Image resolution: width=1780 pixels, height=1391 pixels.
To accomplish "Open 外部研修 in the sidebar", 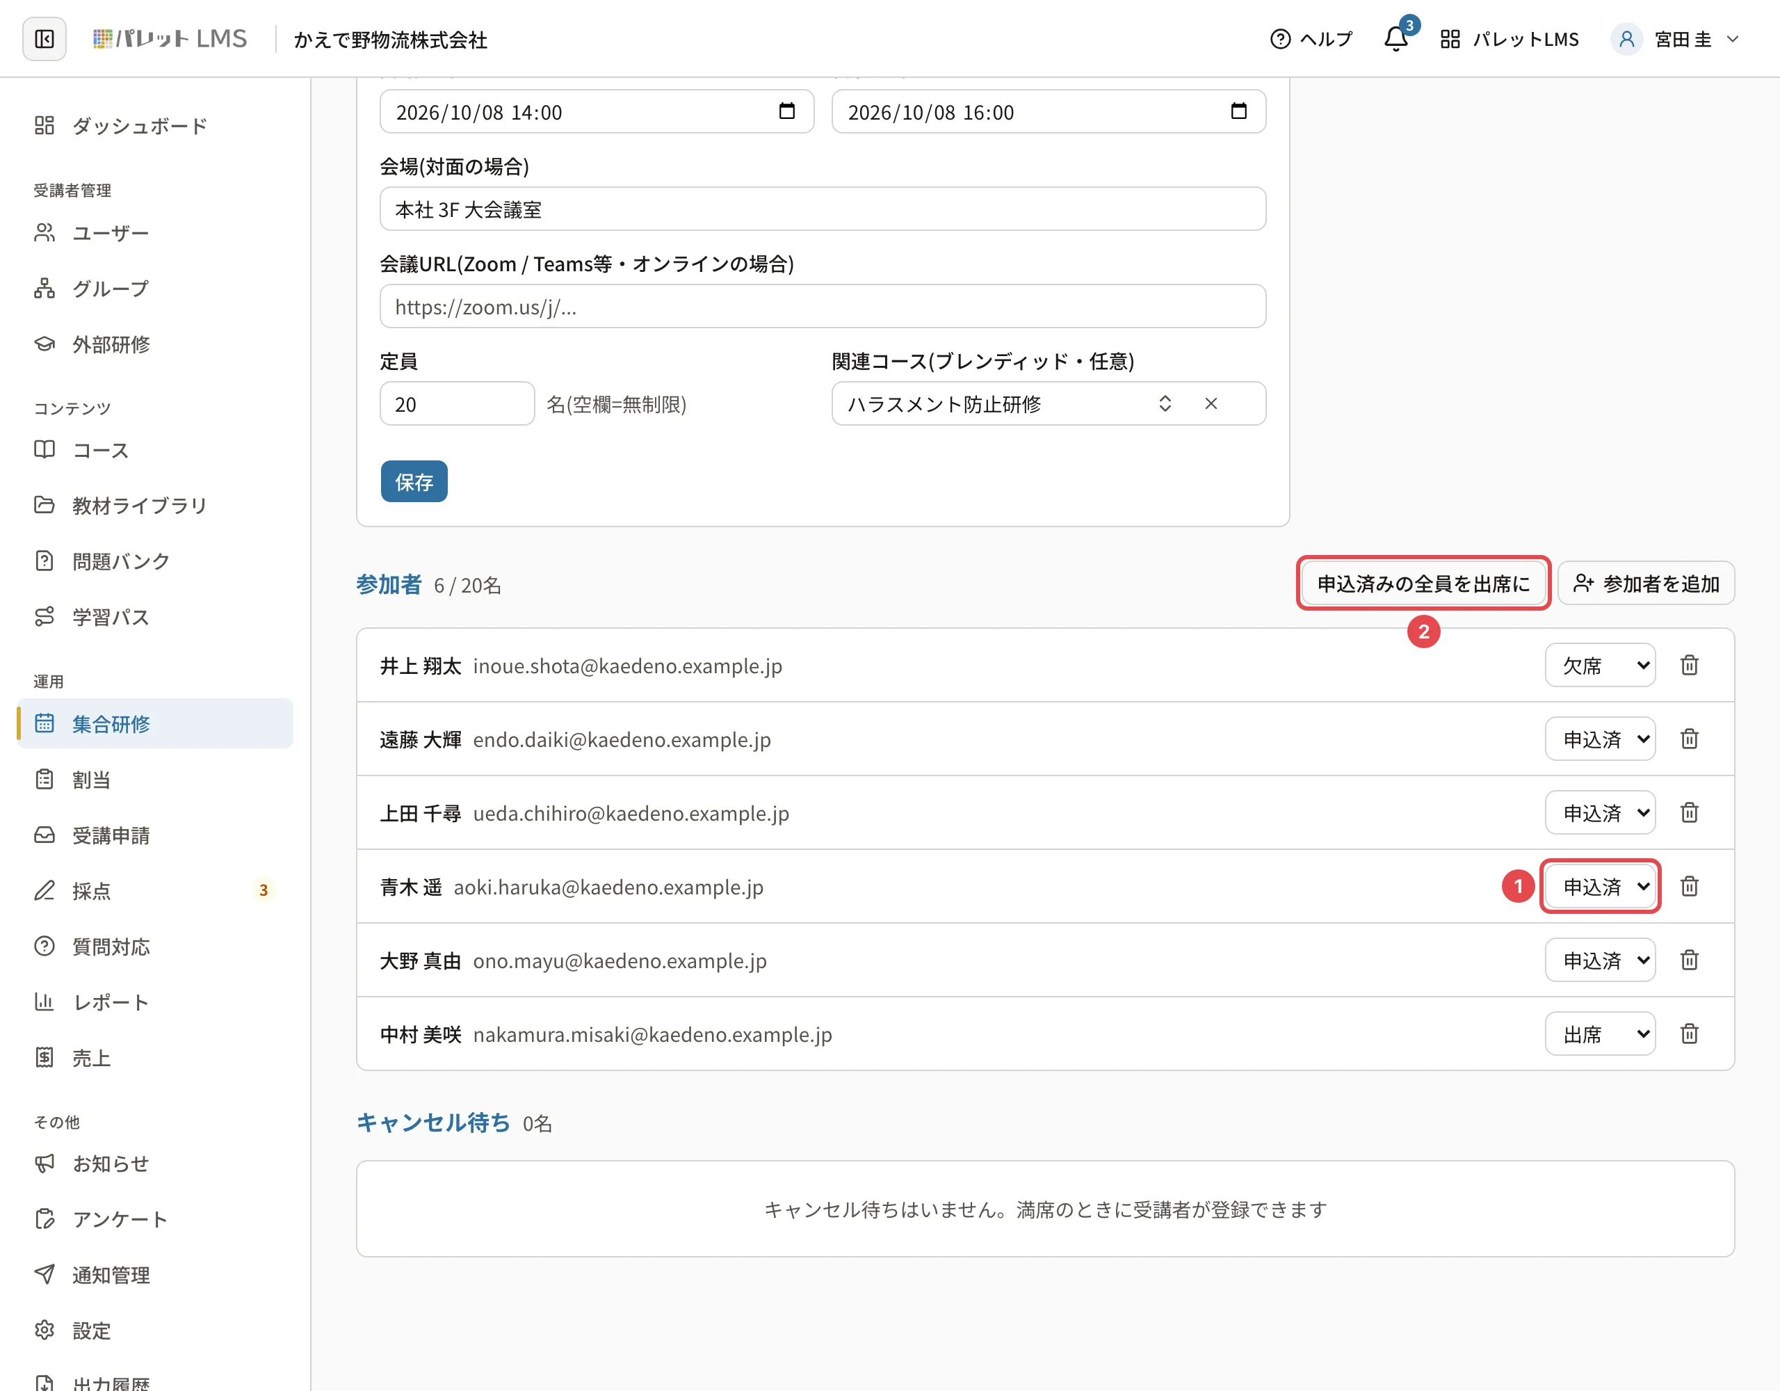I will pyautogui.click(x=155, y=344).
